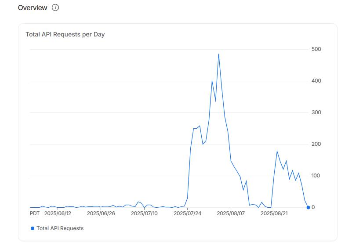345x249 pixels.
Task: Click the 2025/06/26 date label on the x-axis
Action: (101, 213)
